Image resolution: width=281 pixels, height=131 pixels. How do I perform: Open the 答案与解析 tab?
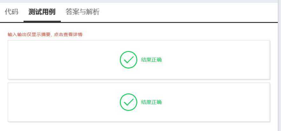83,12
